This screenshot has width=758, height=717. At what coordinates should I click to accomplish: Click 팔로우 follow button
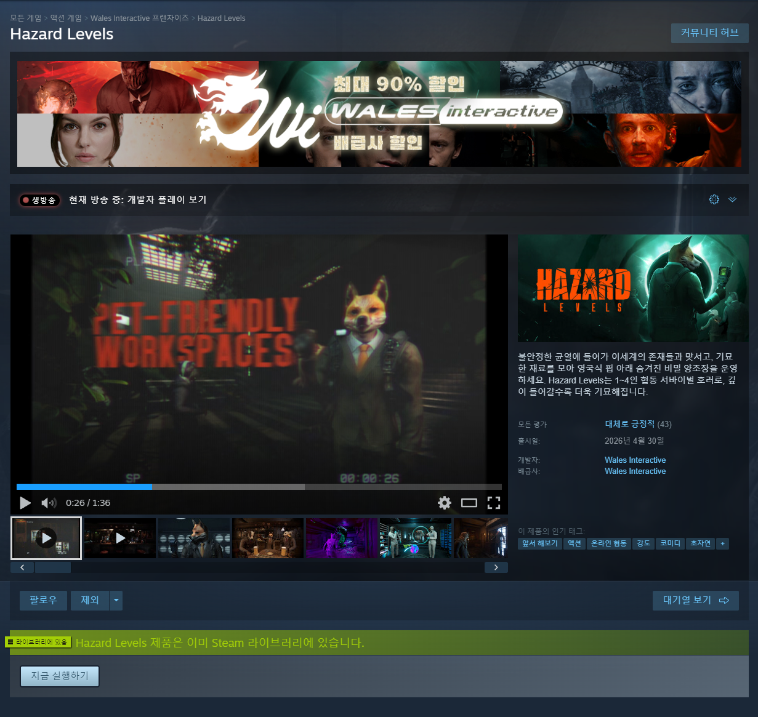[x=43, y=600]
